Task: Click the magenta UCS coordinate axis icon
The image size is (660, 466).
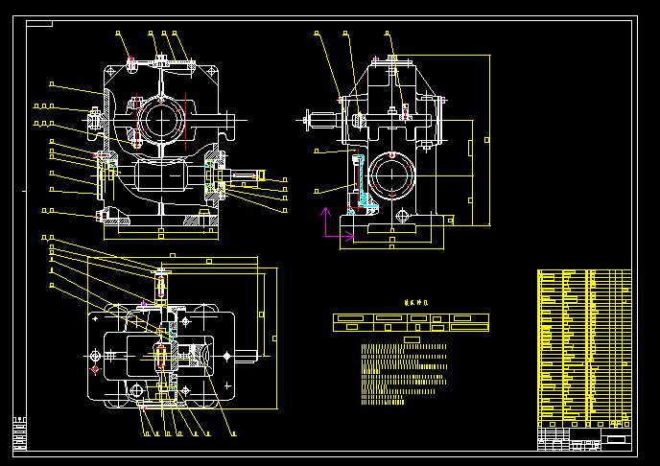Action: click(x=331, y=228)
